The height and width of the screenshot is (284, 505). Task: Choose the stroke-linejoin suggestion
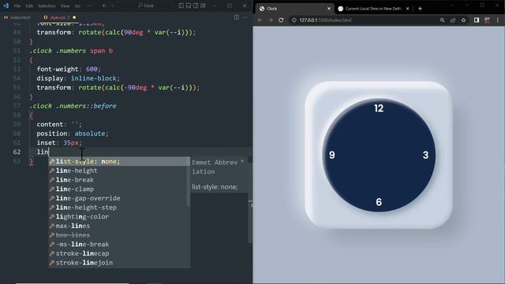[119, 263]
